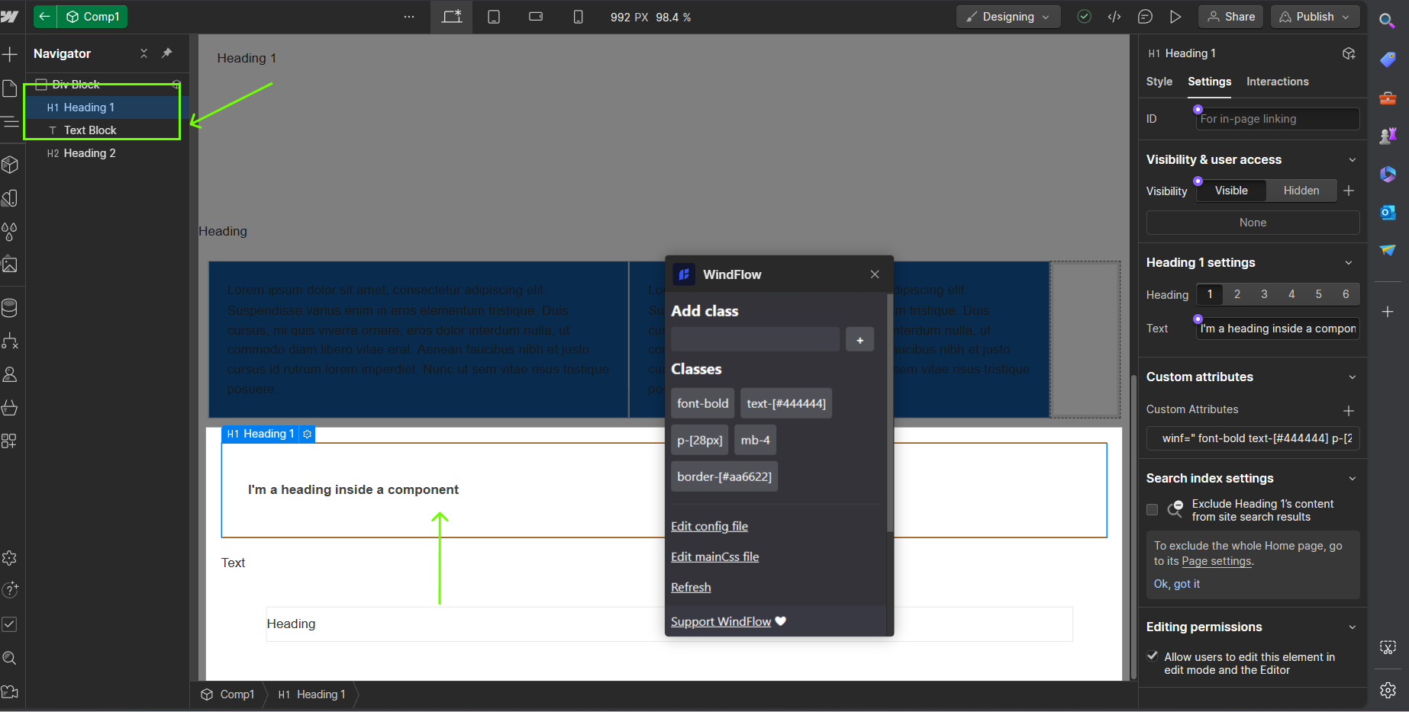Screen dimensions: 1409x712
Task: Collapse the Visibility & user access section
Action: coord(1352,160)
